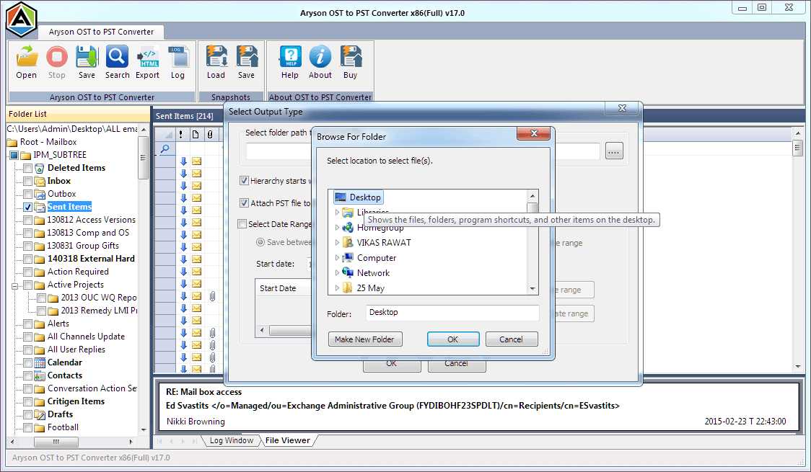Select the Critigen Items folder
Screen dimensions: 811x472
tap(76, 401)
